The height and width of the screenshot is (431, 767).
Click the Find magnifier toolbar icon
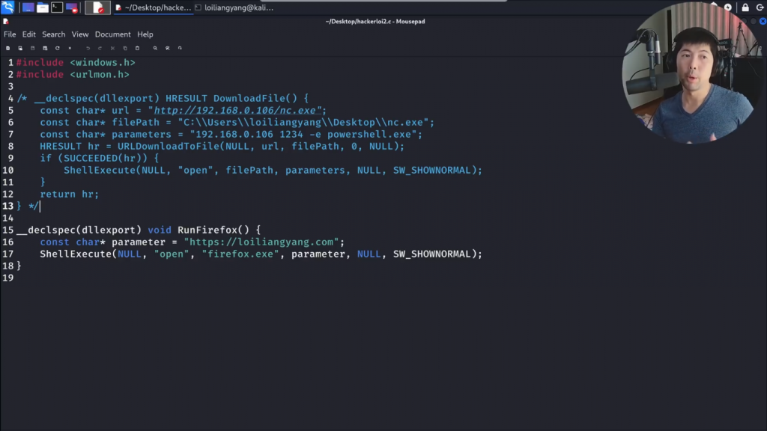click(156, 49)
